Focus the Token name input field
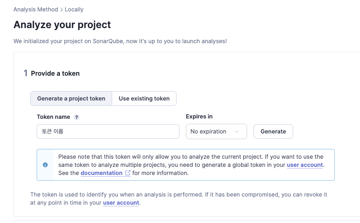This screenshot has width=360, height=223. pos(108,131)
